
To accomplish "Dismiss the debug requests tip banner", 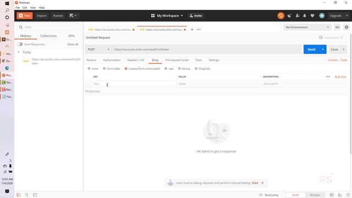I will click(262, 183).
